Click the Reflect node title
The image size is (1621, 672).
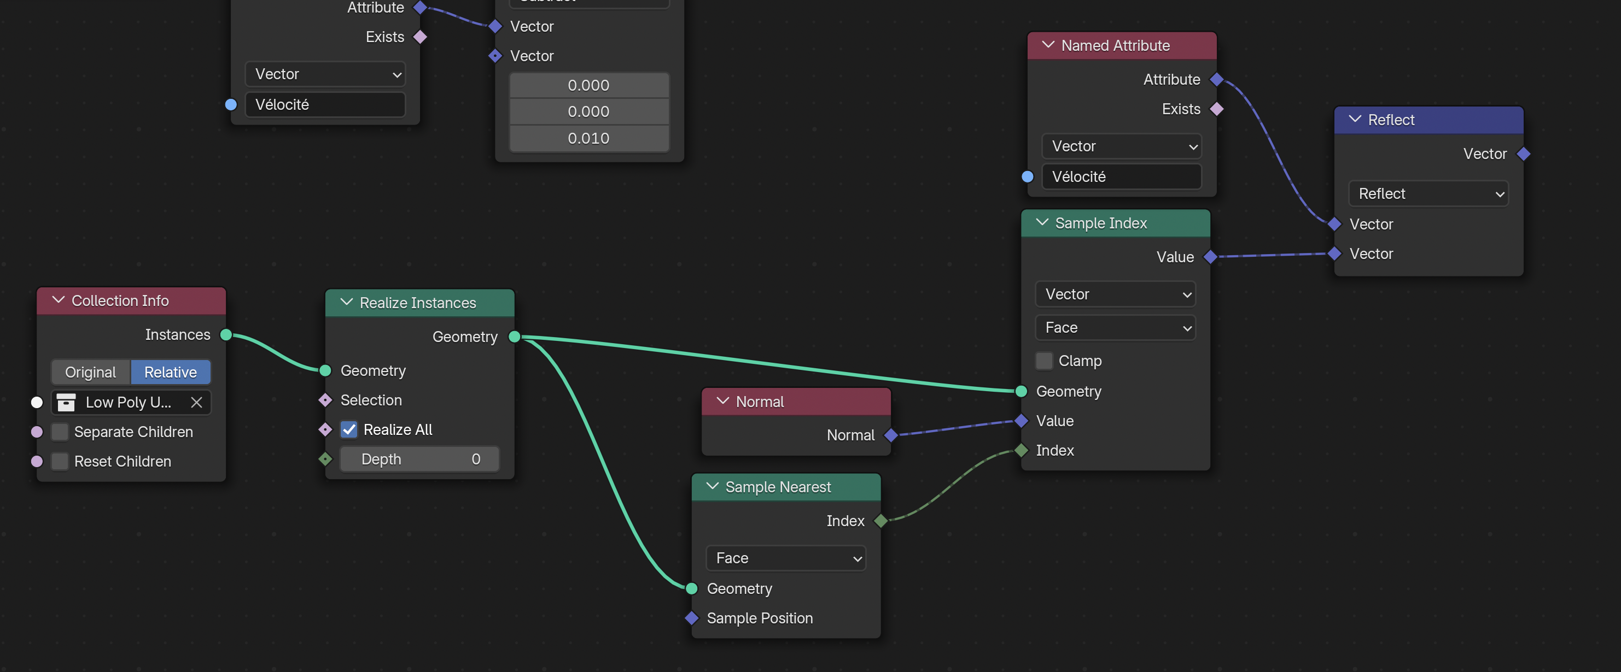coord(1391,120)
